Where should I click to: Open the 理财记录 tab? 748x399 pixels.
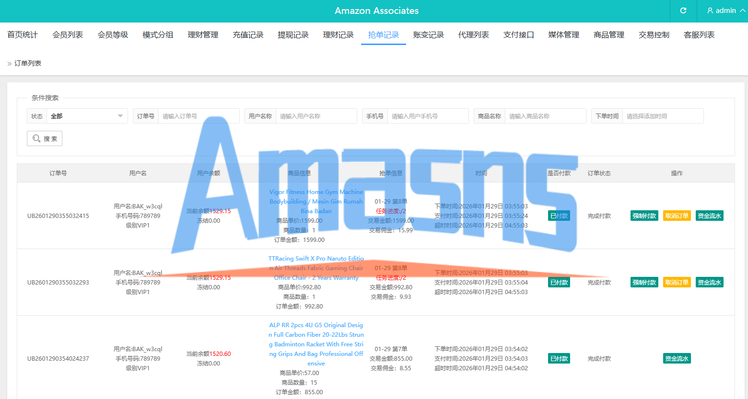tap(338, 34)
